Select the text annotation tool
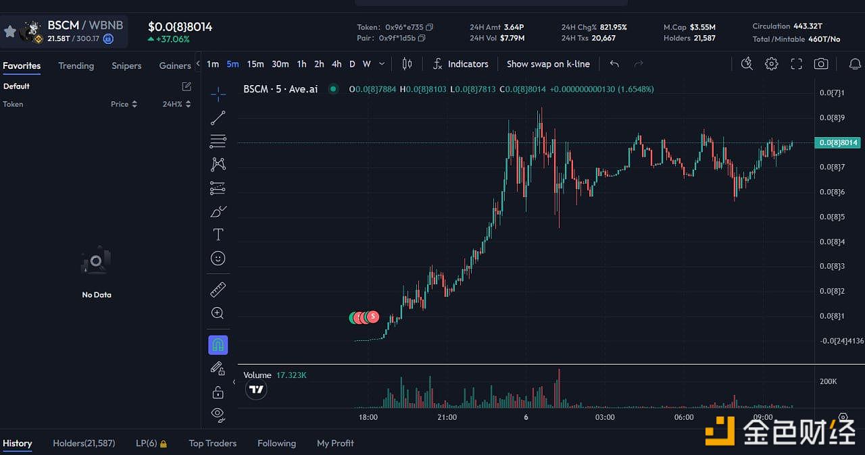Viewport: 865px width, 455px height. coord(218,235)
